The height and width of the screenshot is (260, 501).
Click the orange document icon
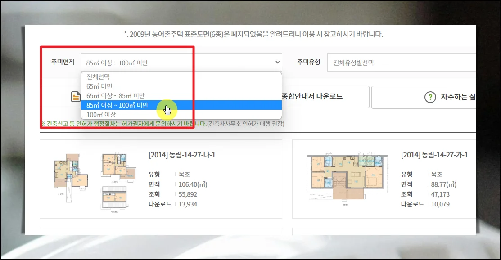pos(74,97)
